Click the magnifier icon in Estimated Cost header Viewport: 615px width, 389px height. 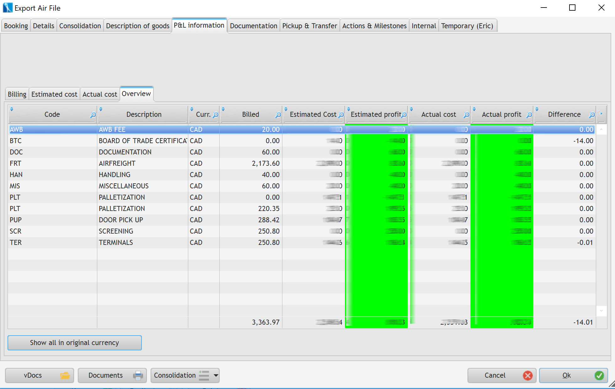(341, 115)
